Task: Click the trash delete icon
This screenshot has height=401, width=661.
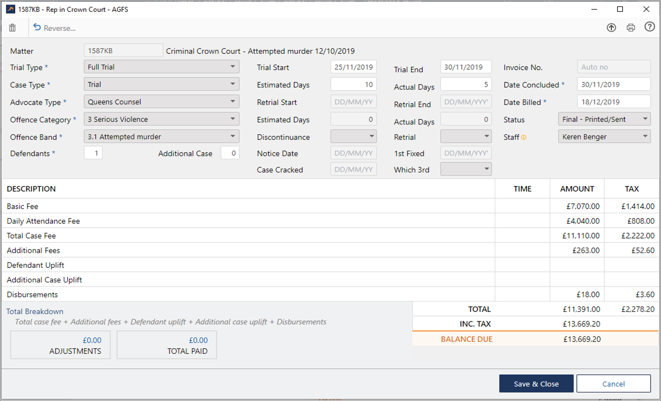Action: (13, 28)
